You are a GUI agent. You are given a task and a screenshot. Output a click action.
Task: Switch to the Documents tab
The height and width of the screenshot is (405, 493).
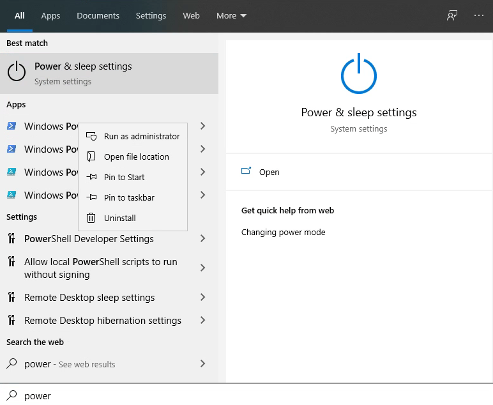coord(98,16)
